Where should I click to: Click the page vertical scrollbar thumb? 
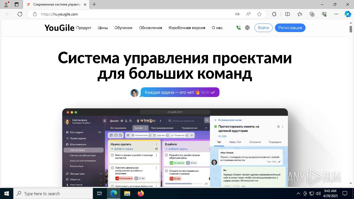(x=351, y=29)
